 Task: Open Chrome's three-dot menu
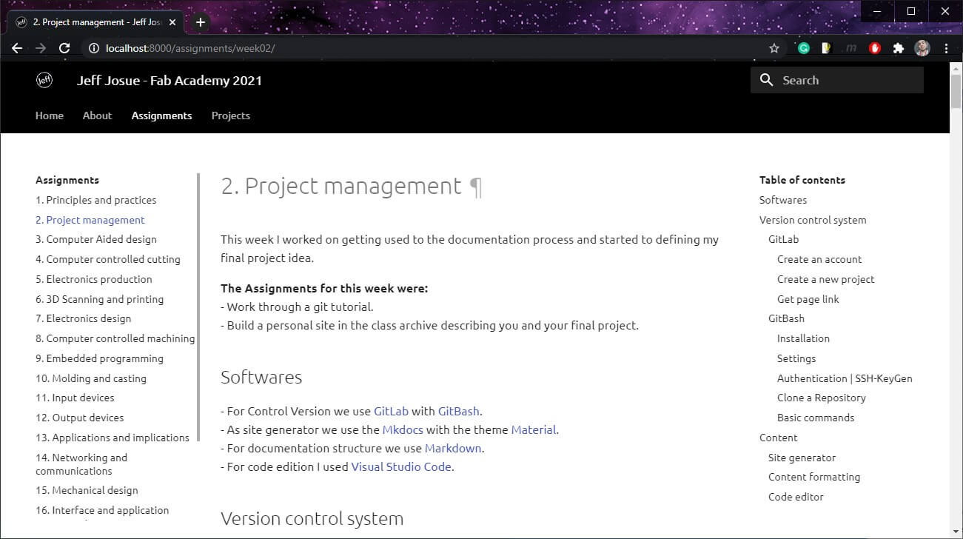pos(947,48)
